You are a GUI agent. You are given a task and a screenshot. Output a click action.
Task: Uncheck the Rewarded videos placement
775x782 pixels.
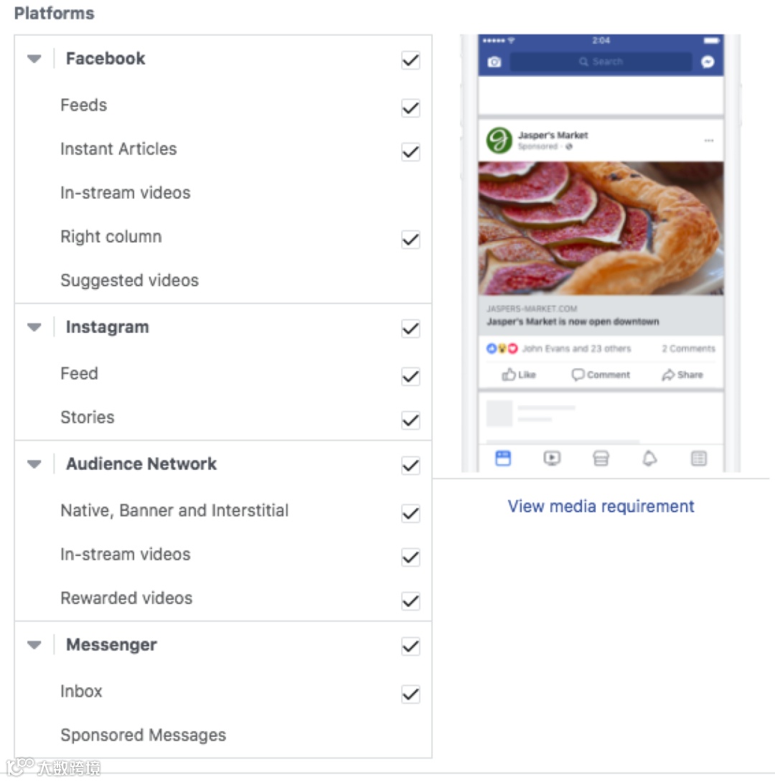(410, 601)
